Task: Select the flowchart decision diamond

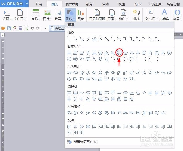Action: point(82,93)
